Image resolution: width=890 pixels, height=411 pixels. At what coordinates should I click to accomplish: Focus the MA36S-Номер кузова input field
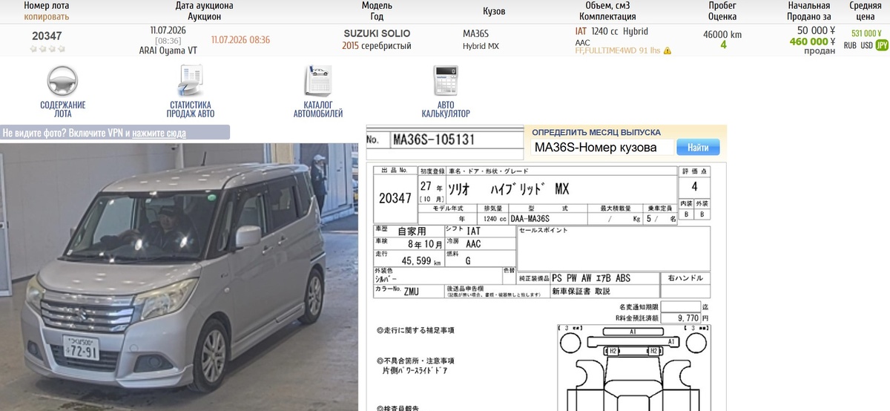(602, 148)
